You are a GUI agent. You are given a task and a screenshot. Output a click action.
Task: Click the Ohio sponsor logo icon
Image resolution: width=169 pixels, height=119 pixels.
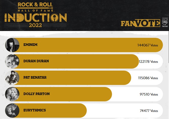coord(165,22)
